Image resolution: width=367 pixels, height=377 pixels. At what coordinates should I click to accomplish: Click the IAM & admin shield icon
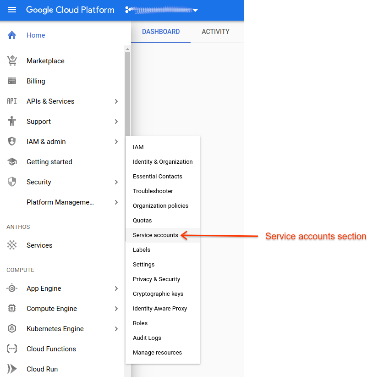coord(12,142)
